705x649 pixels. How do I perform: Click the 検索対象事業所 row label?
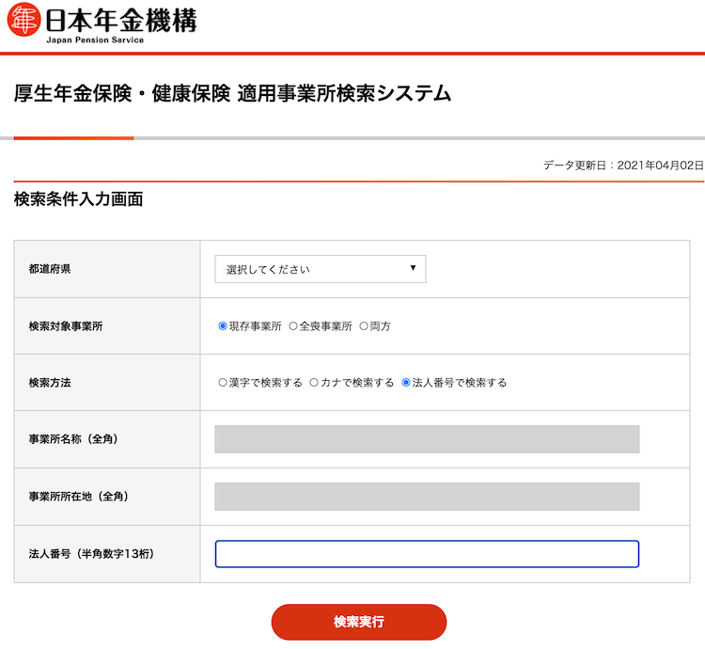point(66,326)
